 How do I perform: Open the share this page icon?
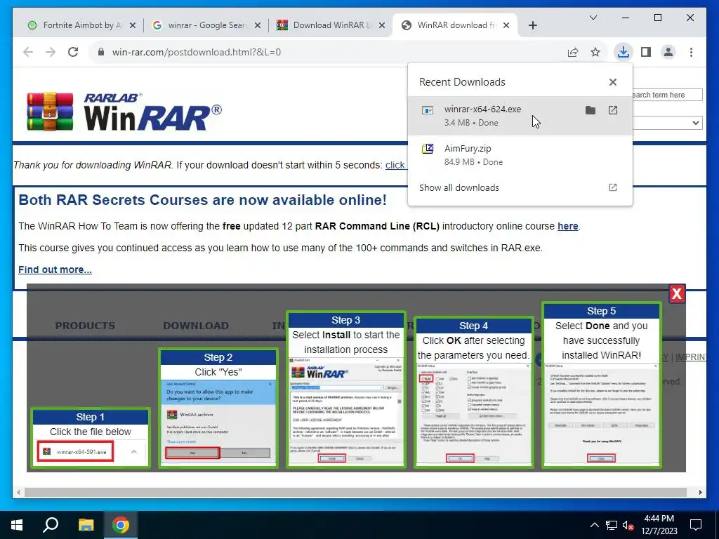click(x=573, y=52)
